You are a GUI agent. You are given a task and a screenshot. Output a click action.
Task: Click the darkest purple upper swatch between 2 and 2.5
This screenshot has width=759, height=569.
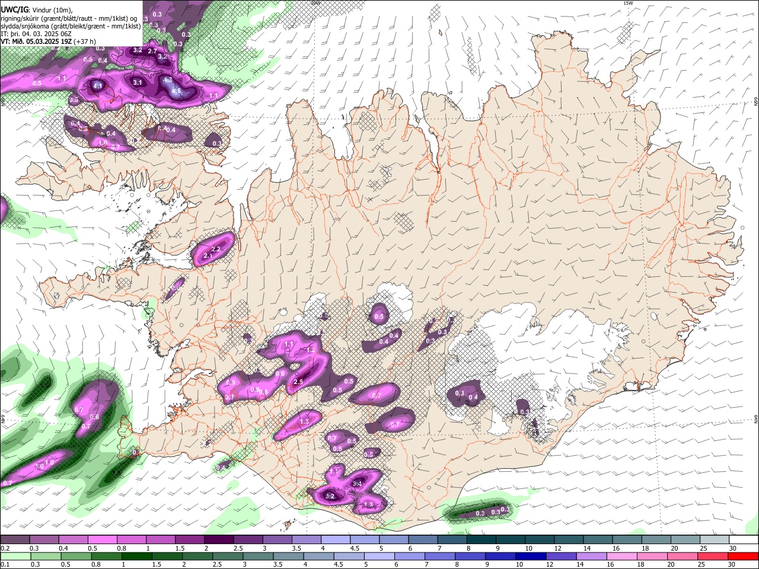coord(218,539)
